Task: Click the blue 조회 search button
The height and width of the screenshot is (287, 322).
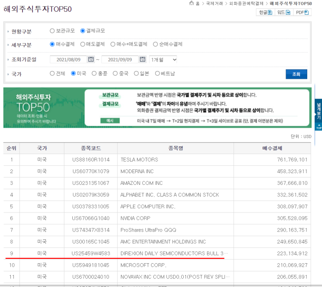Action: tap(296, 74)
